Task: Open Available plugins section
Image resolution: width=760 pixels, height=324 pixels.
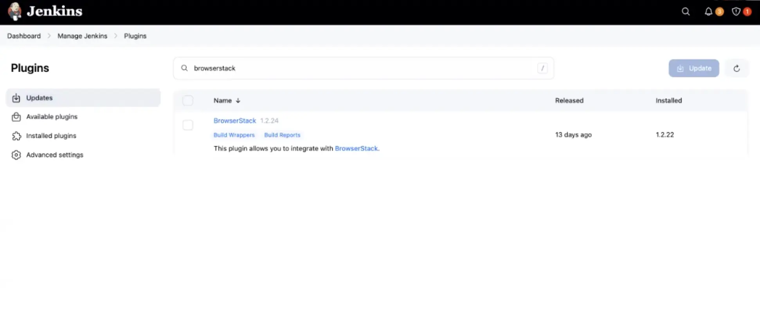Action: [x=83, y=117]
